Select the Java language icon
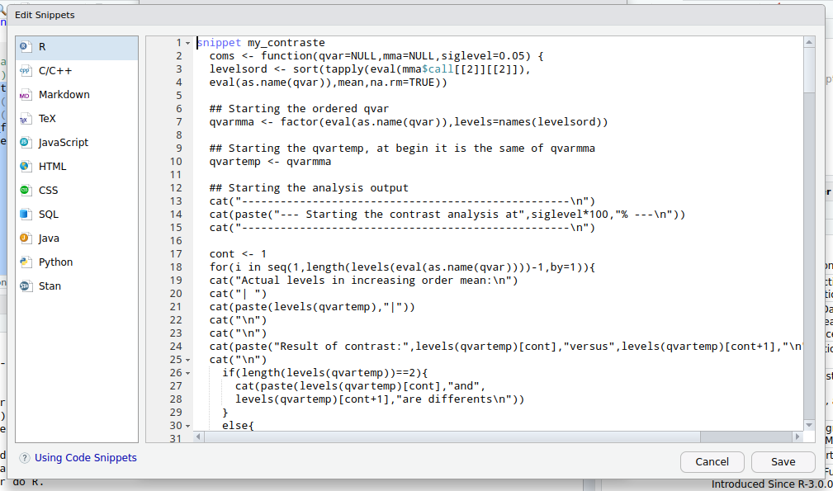The width and height of the screenshot is (833, 491). coord(25,238)
